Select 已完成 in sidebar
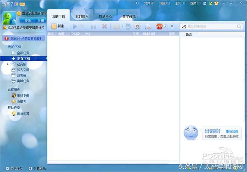Image resolution: width=247 pixels, height=172 pixels. [x=21, y=64]
